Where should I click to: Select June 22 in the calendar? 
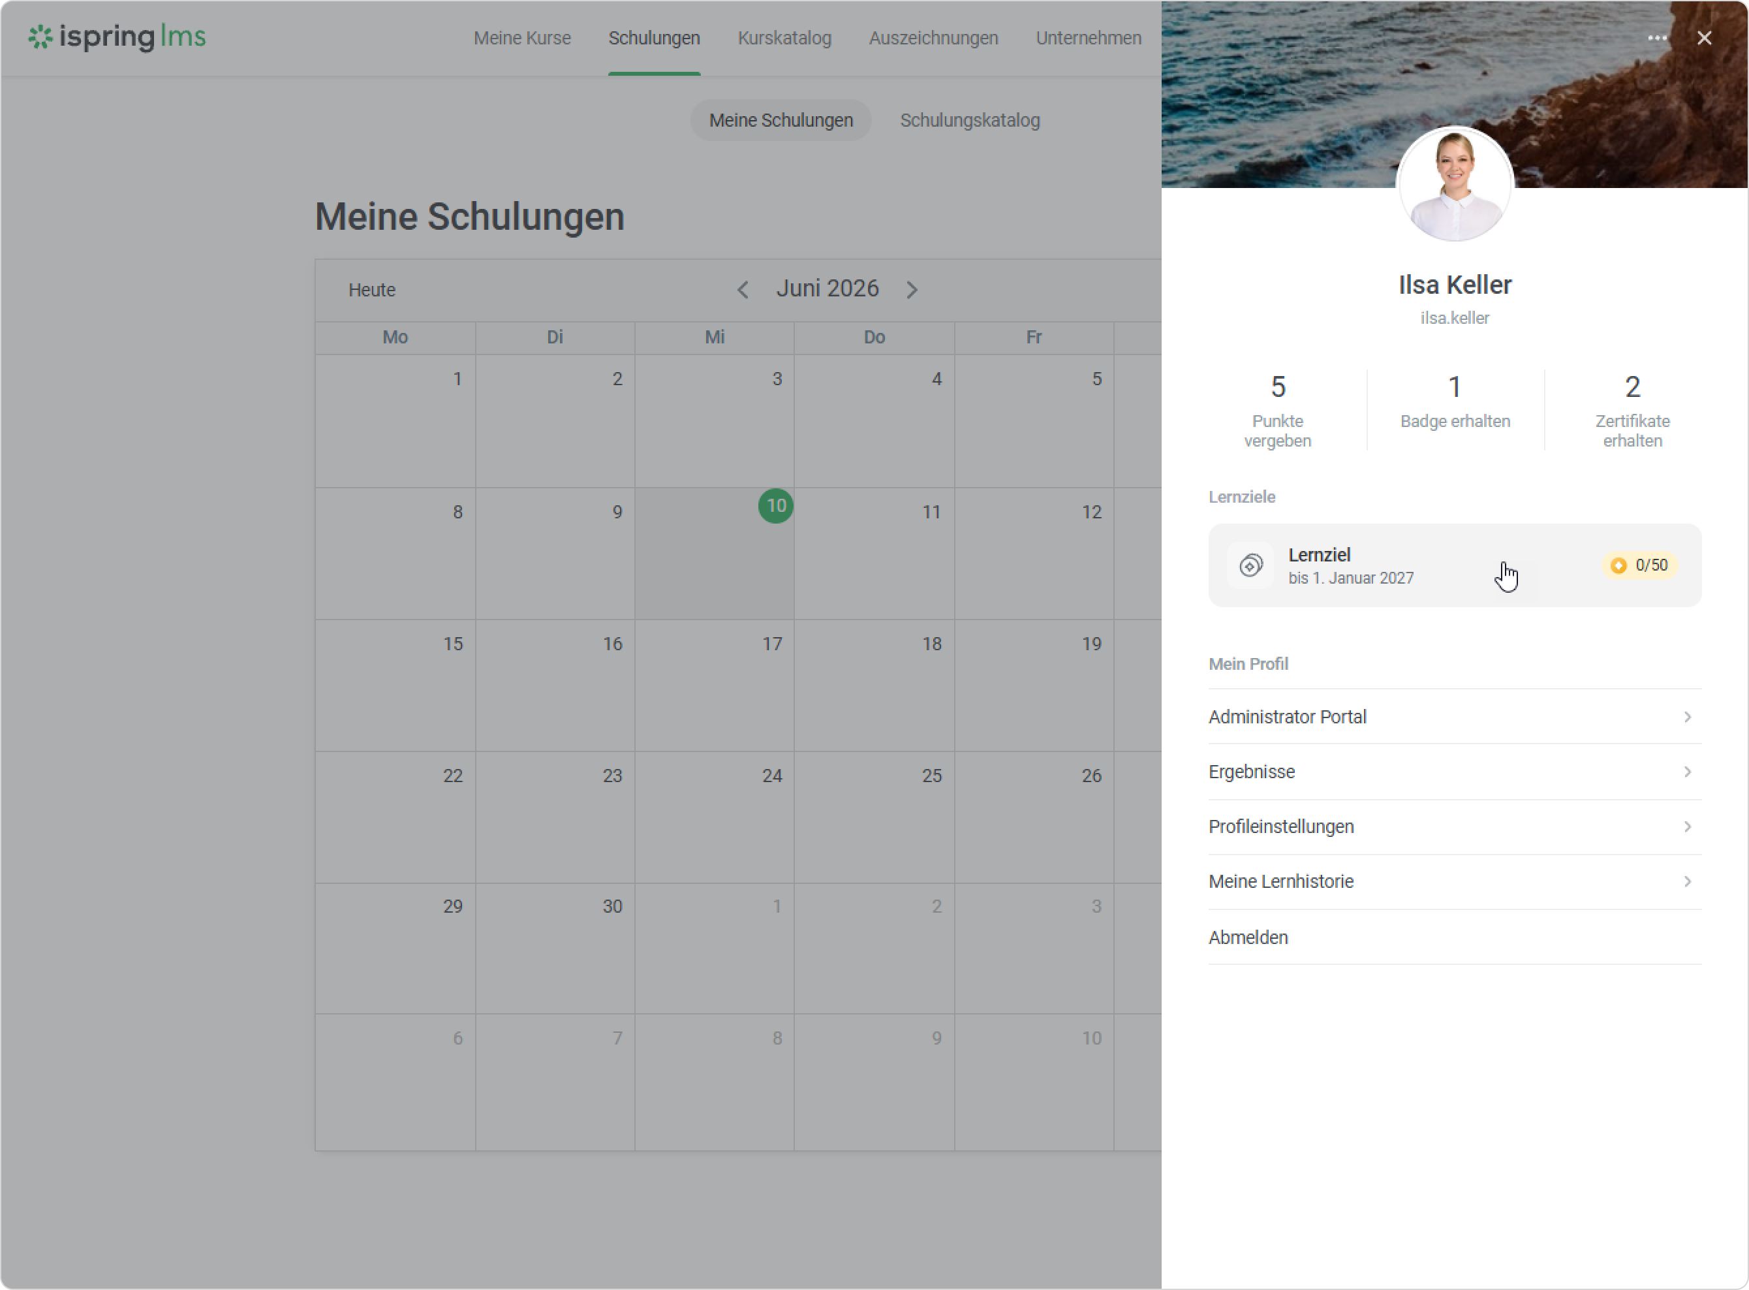[395, 817]
